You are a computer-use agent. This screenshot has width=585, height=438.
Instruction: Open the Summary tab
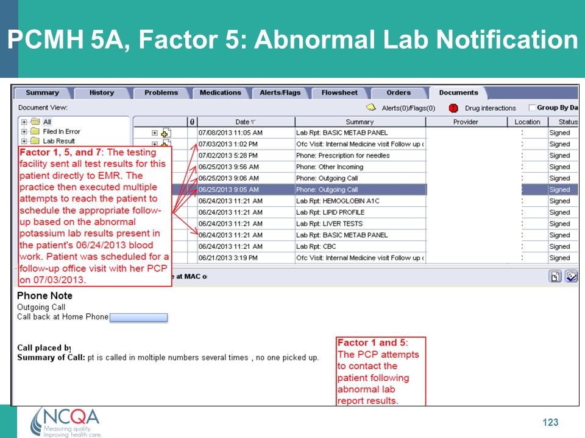[x=42, y=92]
